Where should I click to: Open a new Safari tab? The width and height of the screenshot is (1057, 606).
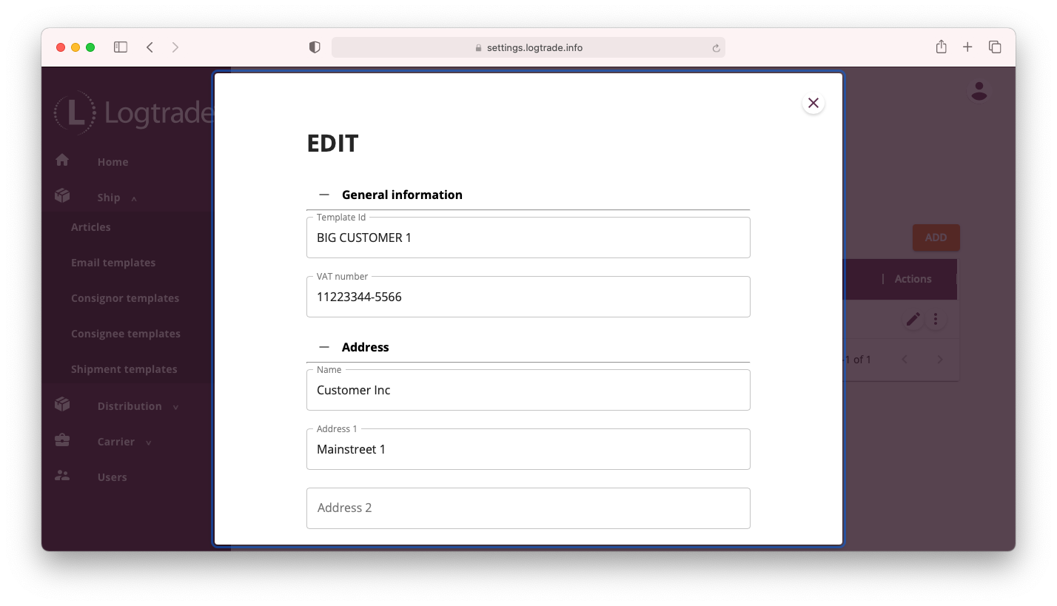[x=967, y=47]
